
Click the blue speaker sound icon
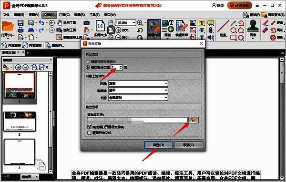click(x=211, y=38)
